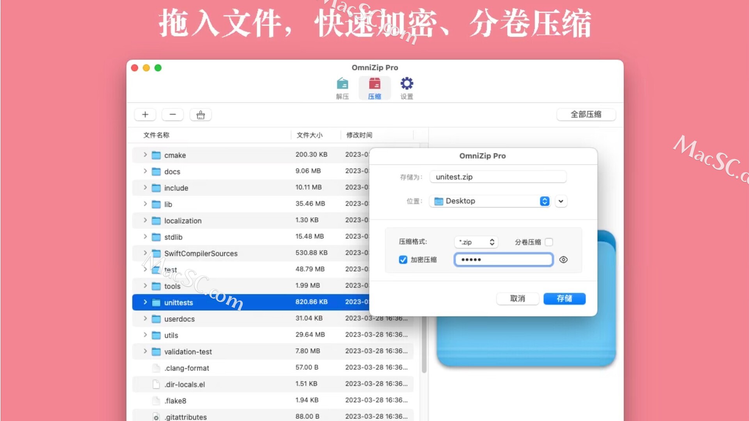Click the clear-list broom button
The image size is (749, 421).
[x=201, y=115]
